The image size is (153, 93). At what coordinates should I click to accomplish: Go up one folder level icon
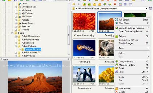pyautogui.click(x=84, y=4)
